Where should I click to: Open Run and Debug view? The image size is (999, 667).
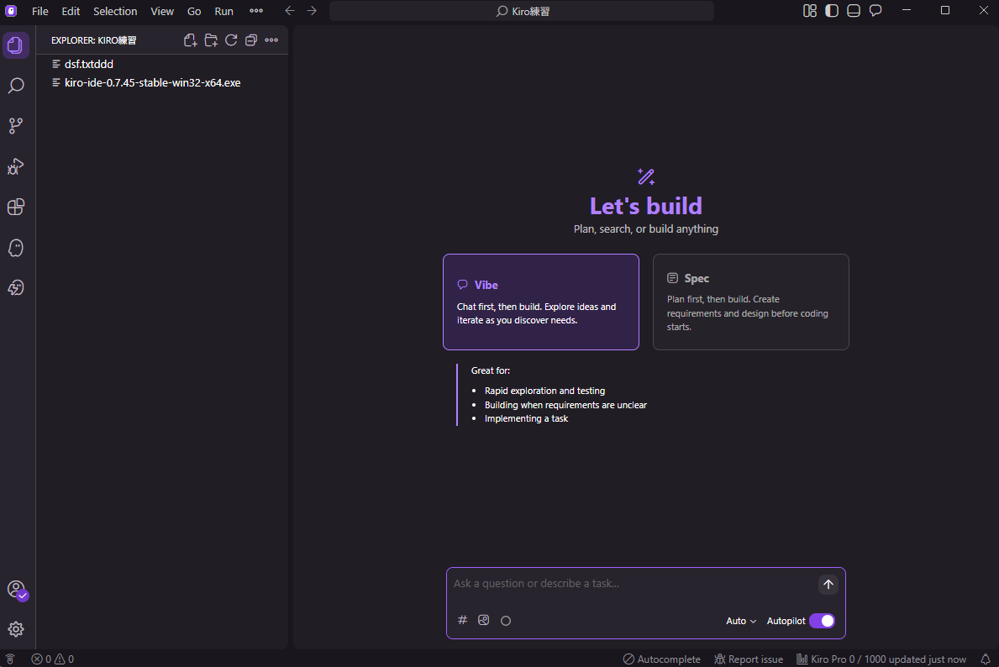[15, 166]
